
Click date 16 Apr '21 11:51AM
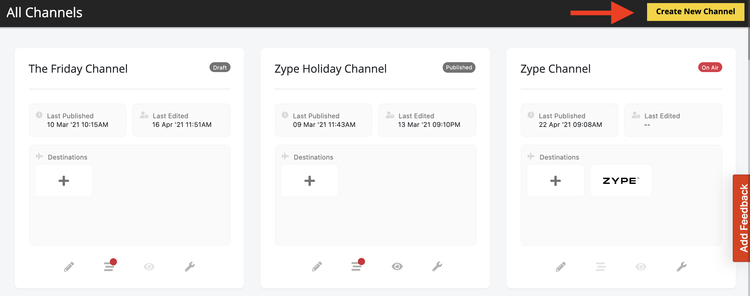[x=182, y=125]
